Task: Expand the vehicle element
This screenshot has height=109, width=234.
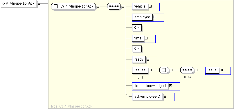Action: pyautogui.click(x=150, y=6)
